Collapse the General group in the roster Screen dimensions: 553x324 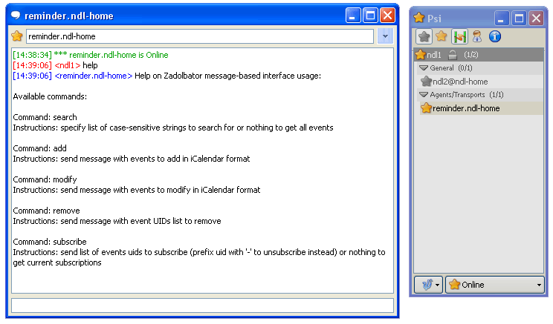point(424,68)
